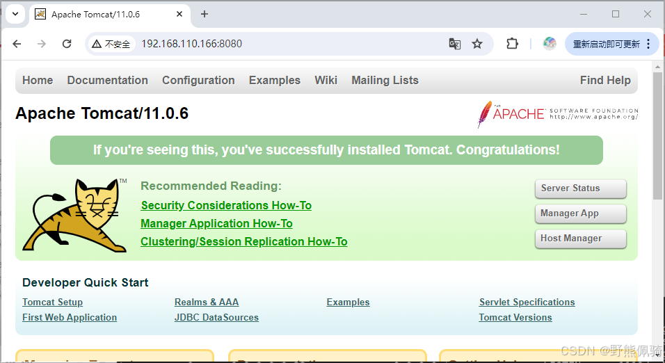665x363 pixels.
Task: Open the Examples link under Developer Quick Start
Action: point(348,302)
